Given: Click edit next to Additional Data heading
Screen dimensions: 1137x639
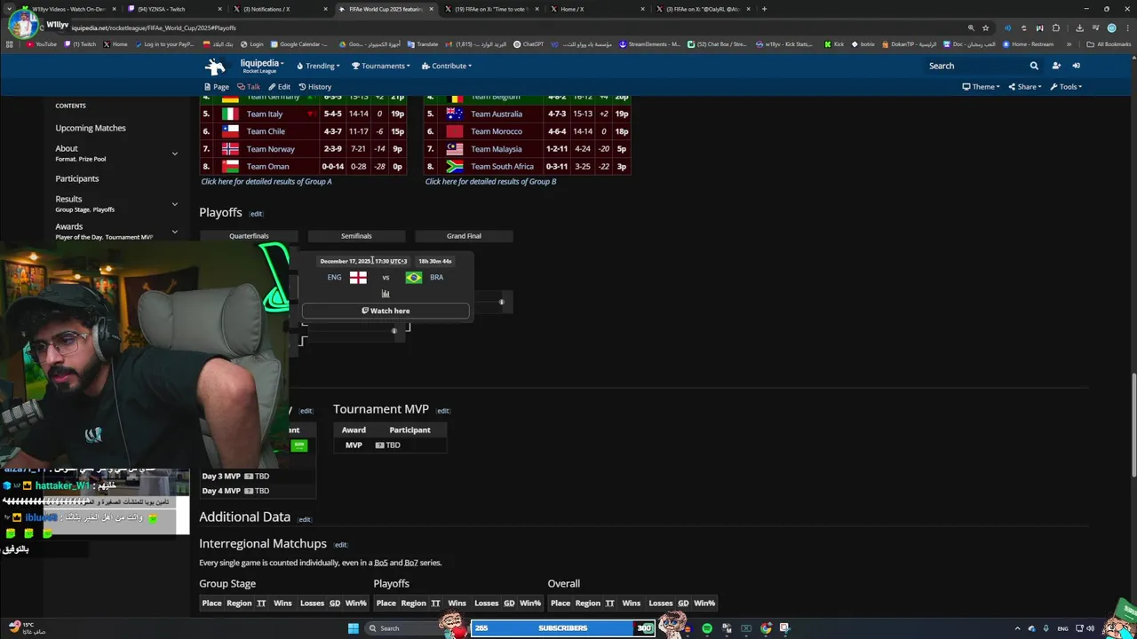Looking at the screenshot, I should click(304, 519).
